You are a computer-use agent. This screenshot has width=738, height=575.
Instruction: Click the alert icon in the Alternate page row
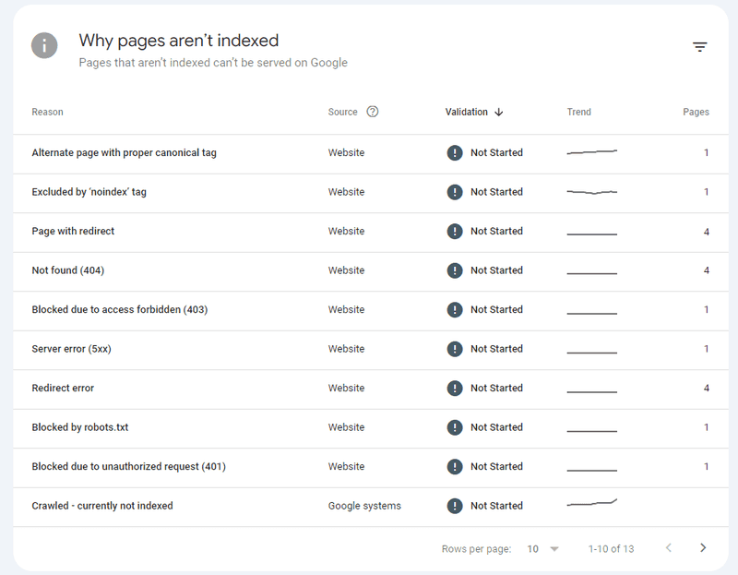(455, 152)
